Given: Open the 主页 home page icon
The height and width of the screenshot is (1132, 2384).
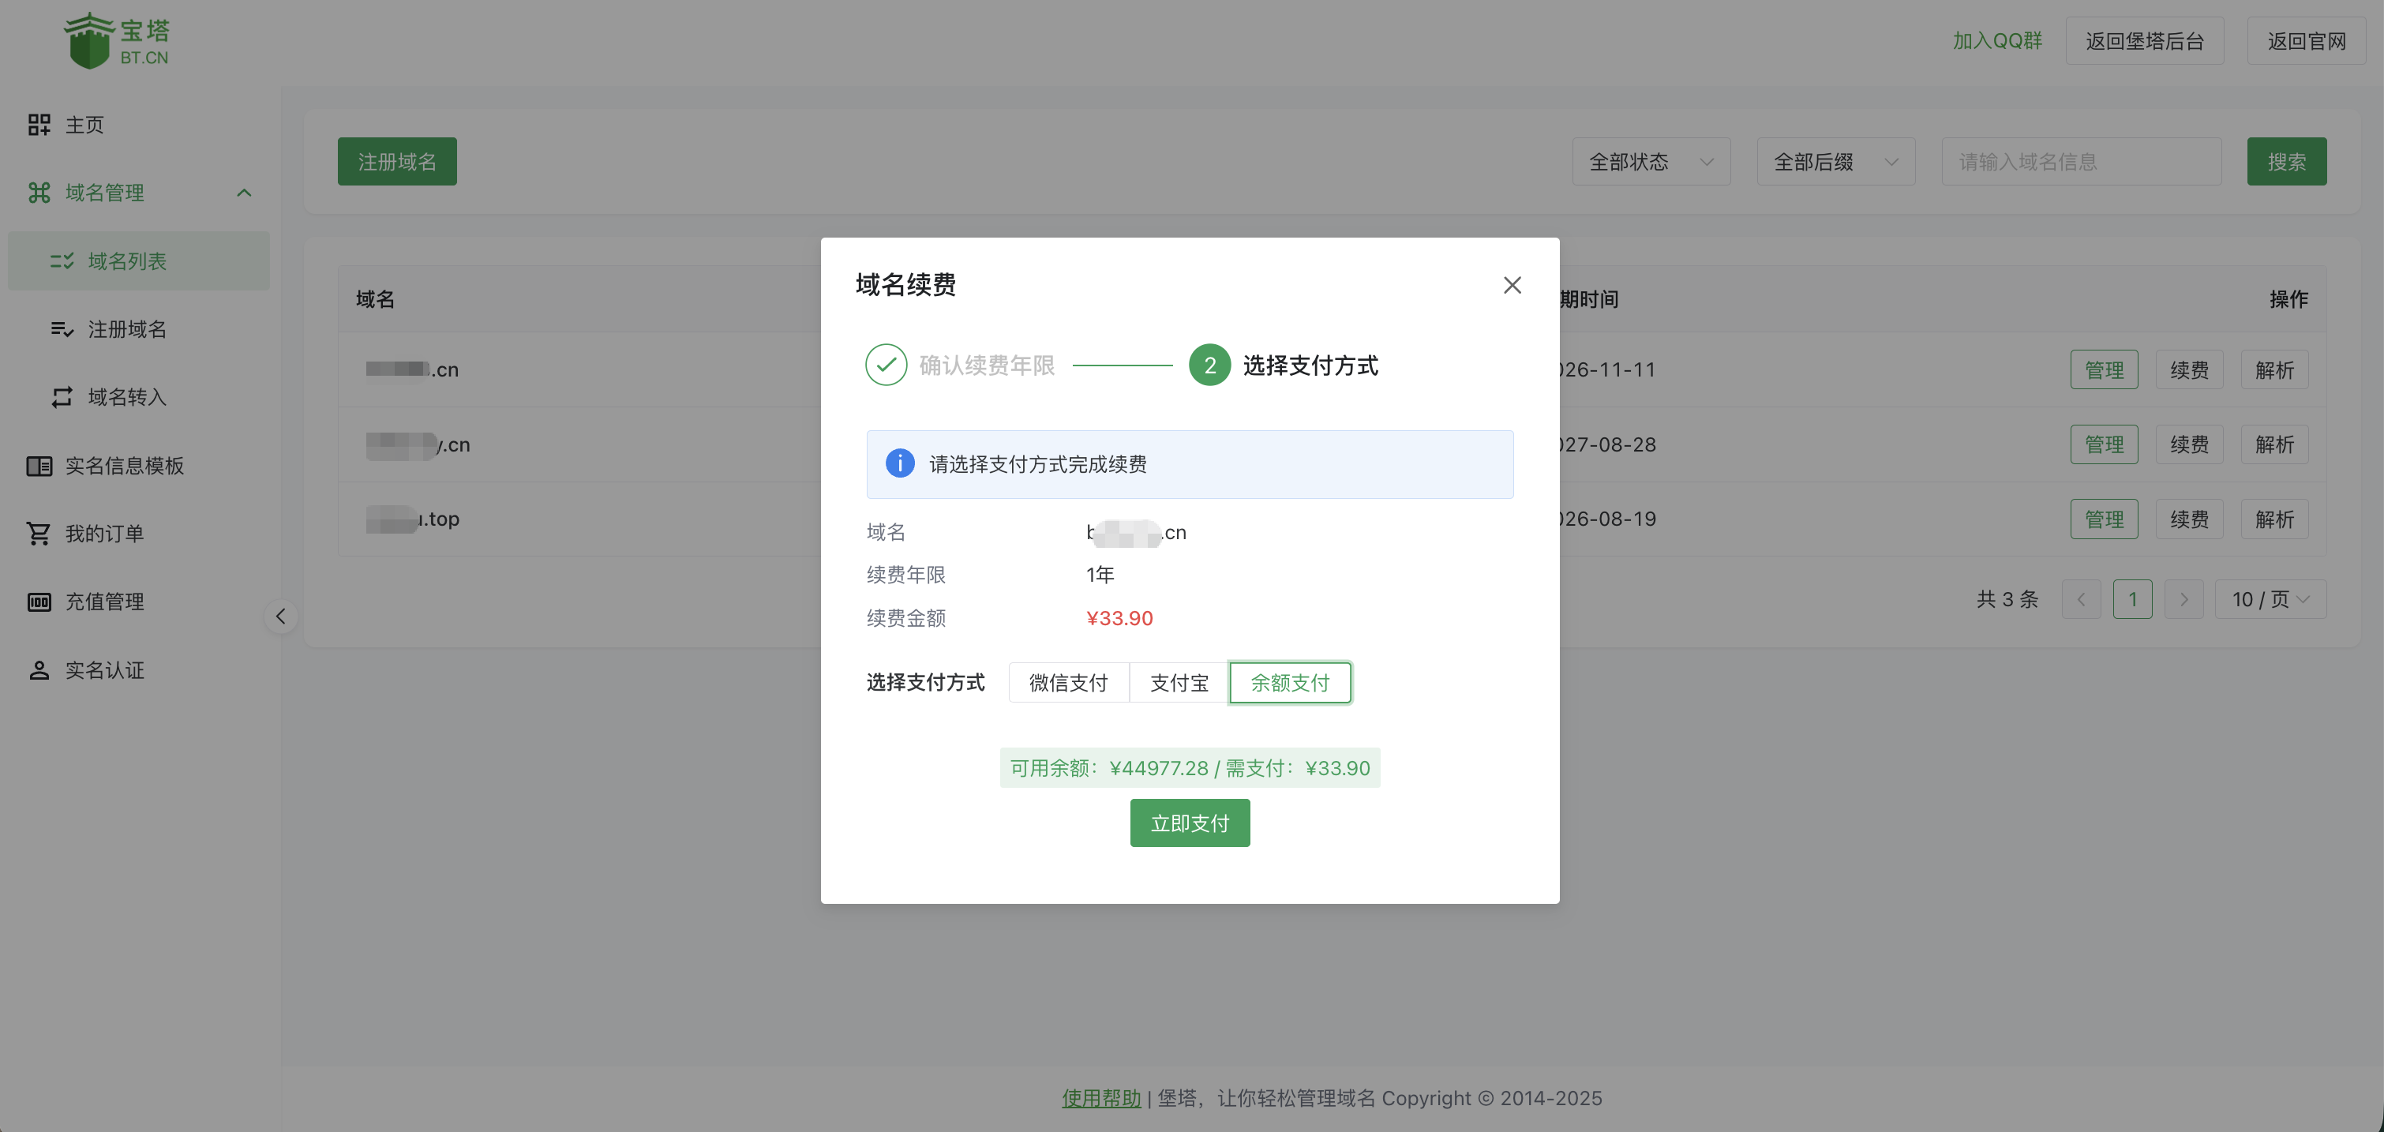Looking at the screenshot, I should [x=84, y=124].
